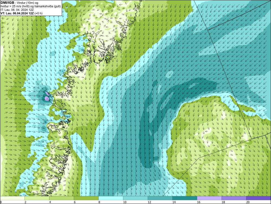Image resolution: width=271 pixels, height=204 pixels.
Task: Click the 0–2 m/s palest color swatch
Action: pyautogui.click(x=12, y=198)
